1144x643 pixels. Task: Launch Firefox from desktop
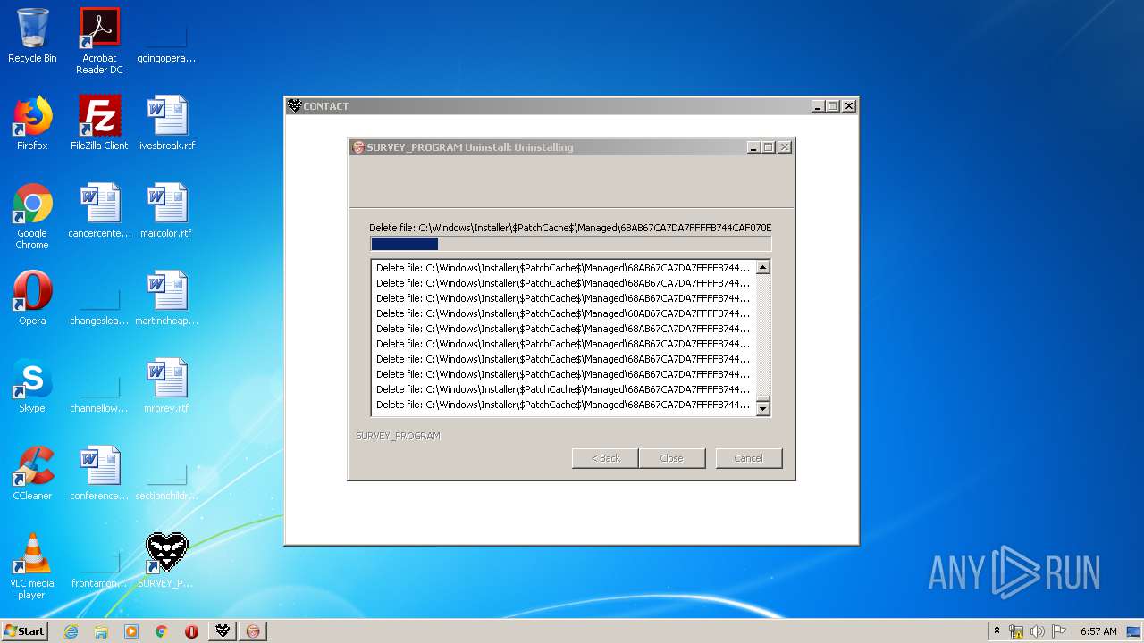click(x=32, y=123)
